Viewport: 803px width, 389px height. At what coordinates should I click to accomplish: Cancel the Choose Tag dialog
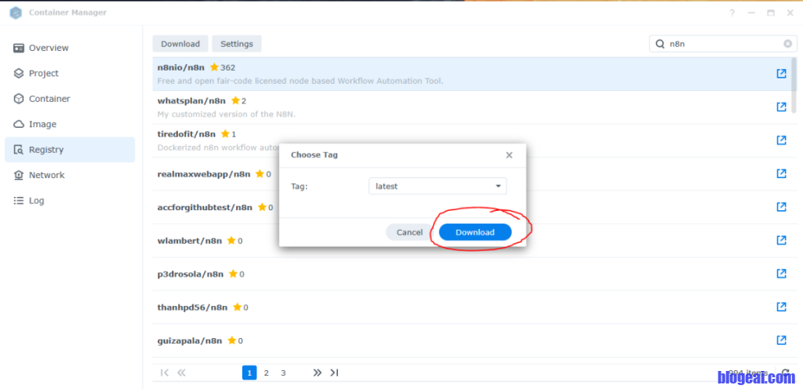tap(409, 232)
